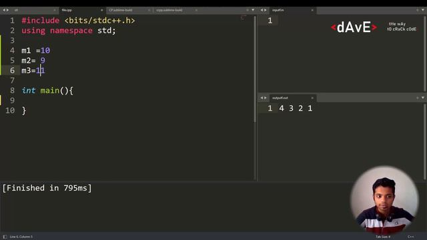Open tab list dropdown in input pane
Image resolution: width=427 pixels, height=240 pixels.
(x=423, y=10)
